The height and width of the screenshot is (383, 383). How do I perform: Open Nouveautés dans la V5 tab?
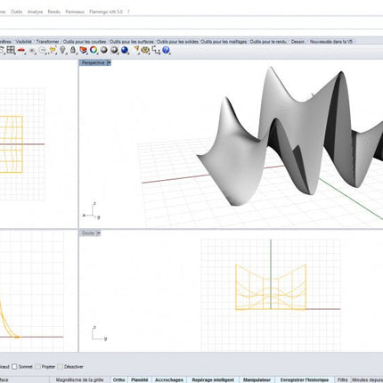331,42
